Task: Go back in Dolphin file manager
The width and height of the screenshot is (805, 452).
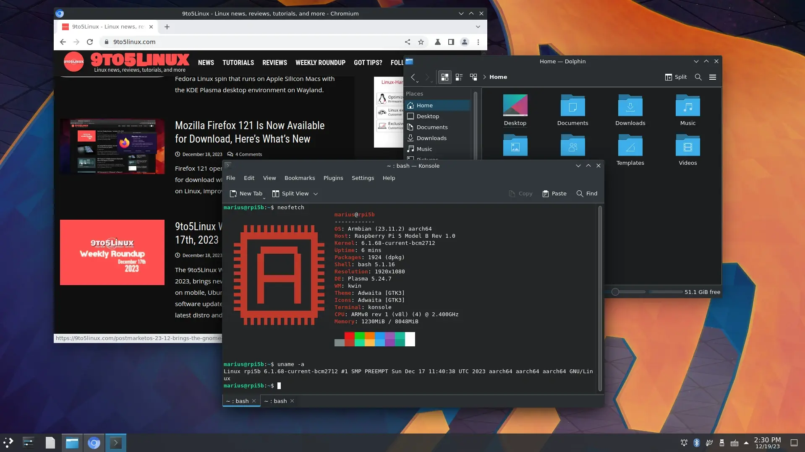Action: click(413, 77)
